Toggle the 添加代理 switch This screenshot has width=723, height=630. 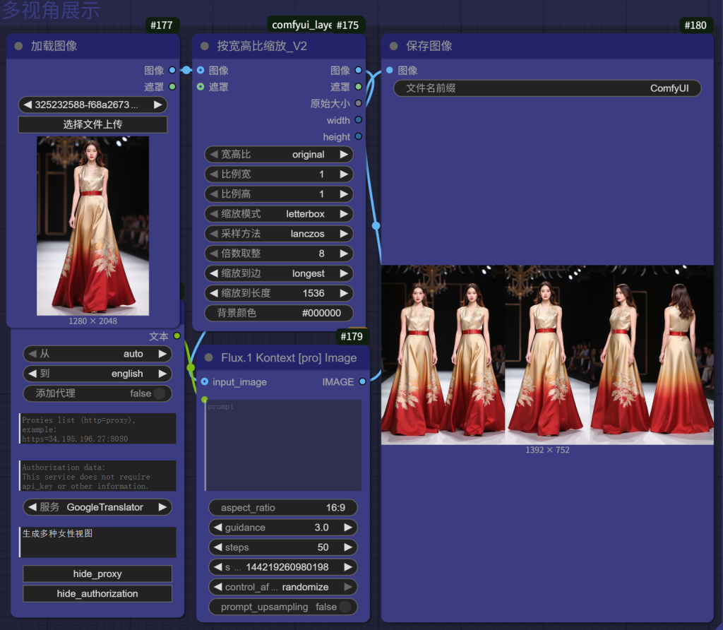click(x=160, y=393)
